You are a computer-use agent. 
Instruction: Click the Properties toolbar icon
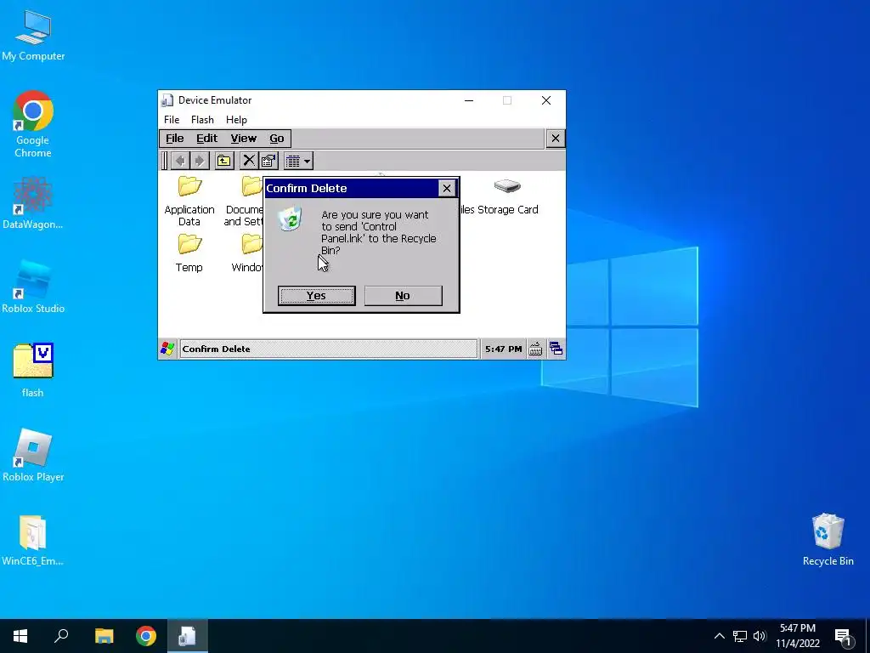pos(268,161)
